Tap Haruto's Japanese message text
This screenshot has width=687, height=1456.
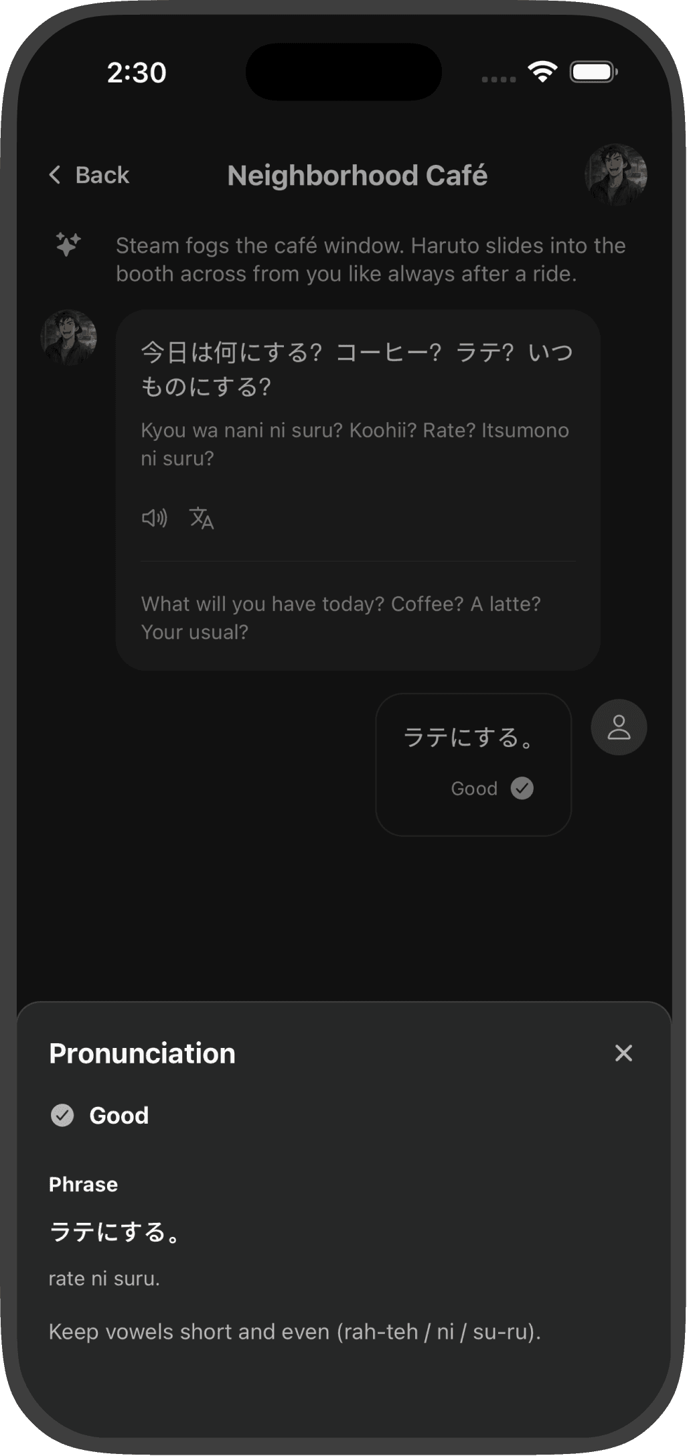pyautogui.click(x=357, y=369)
